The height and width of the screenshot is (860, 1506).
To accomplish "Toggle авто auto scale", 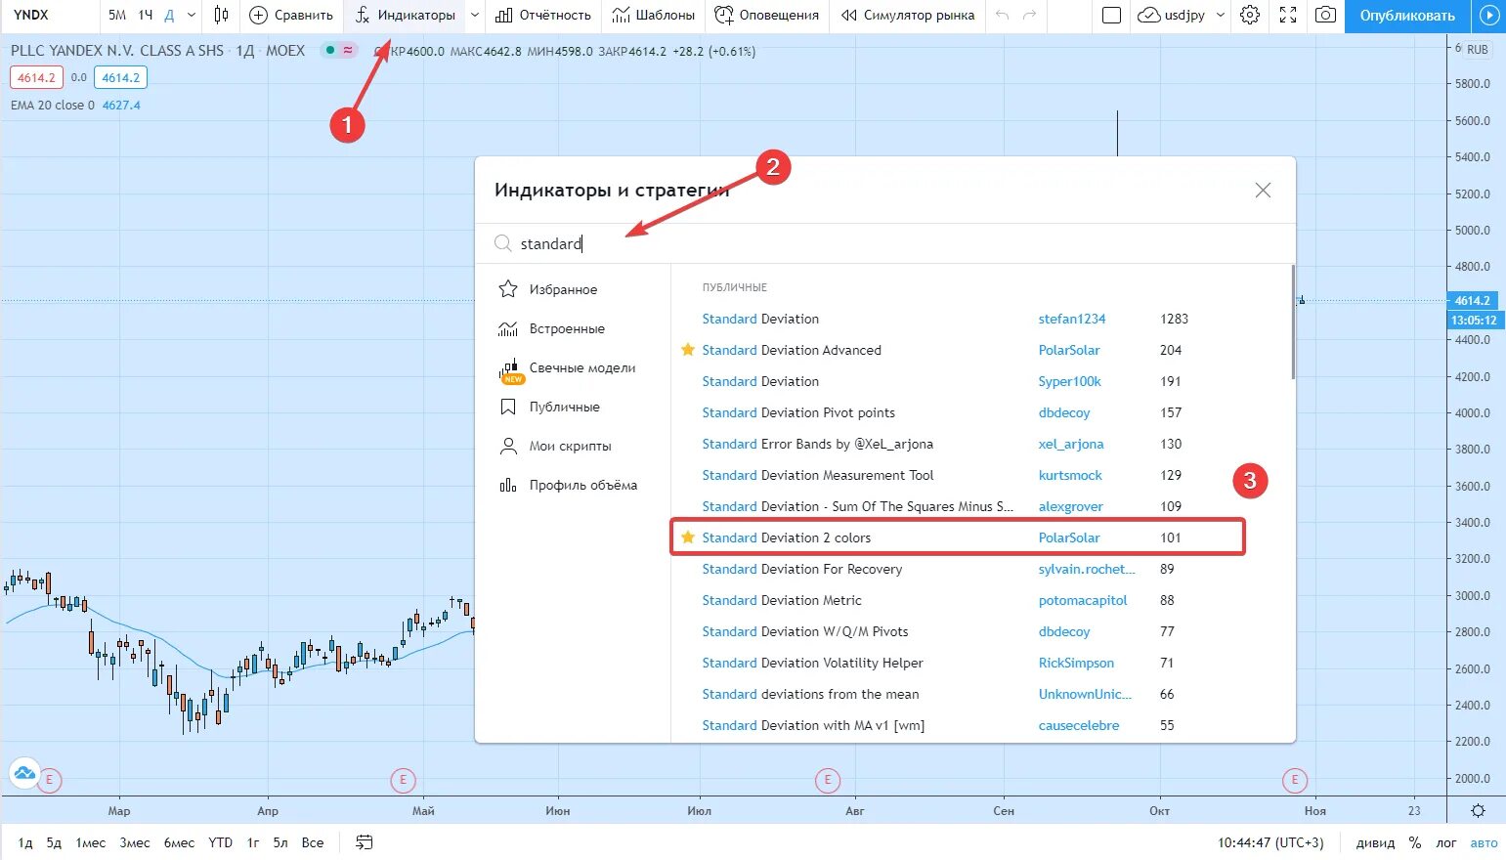I will tap(1484, 842).
